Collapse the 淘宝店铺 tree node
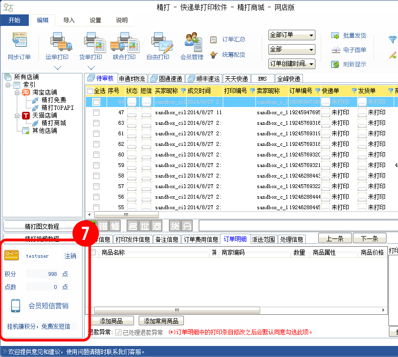This screenshot has height=357, width=398. [17, 92]
